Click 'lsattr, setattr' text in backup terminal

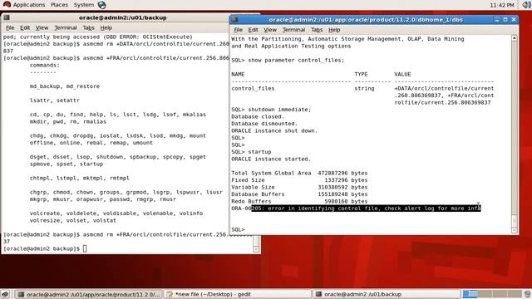[55, 100]
